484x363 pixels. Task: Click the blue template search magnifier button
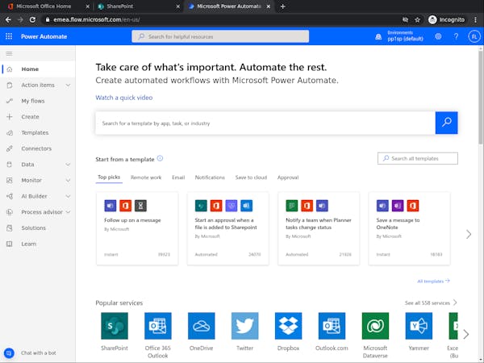446,123
